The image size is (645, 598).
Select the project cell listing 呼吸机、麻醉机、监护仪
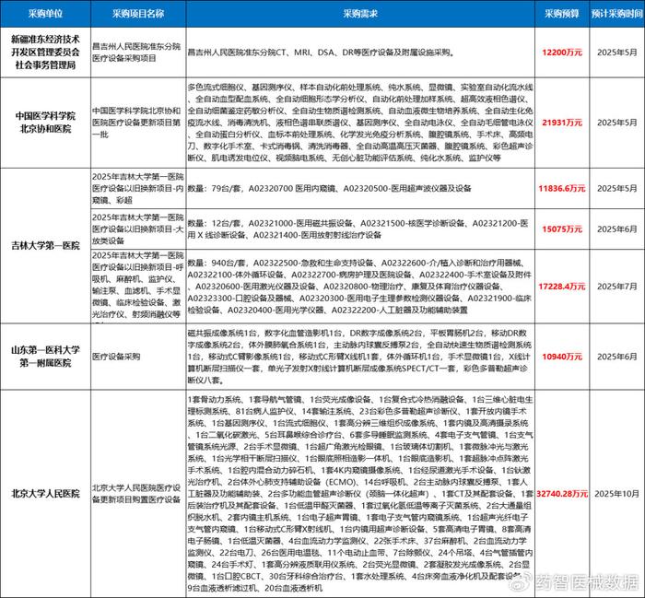click(138, 287)
